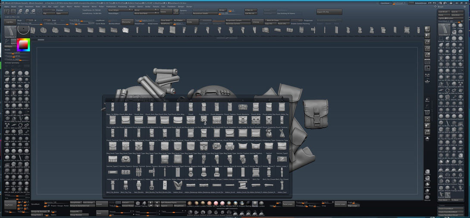The width and height of the screenshot is (470, 218).
Task: Select Standar brush in Brush panel
Action: click(x=460, y=32)
